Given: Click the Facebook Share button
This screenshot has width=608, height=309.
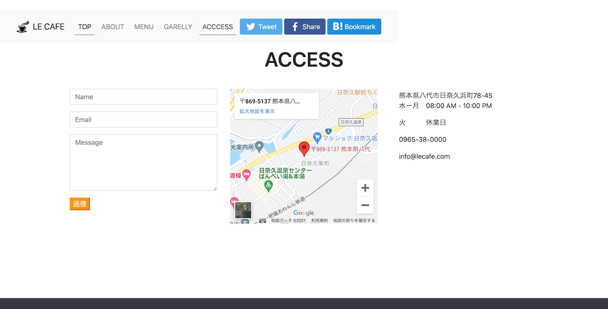Looking at the screenshot, I should (305, 27).
